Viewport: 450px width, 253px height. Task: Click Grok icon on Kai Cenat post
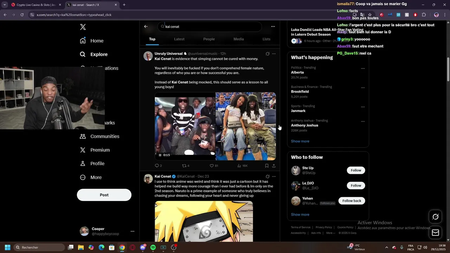pyautogui.click(x=268, y=176)
